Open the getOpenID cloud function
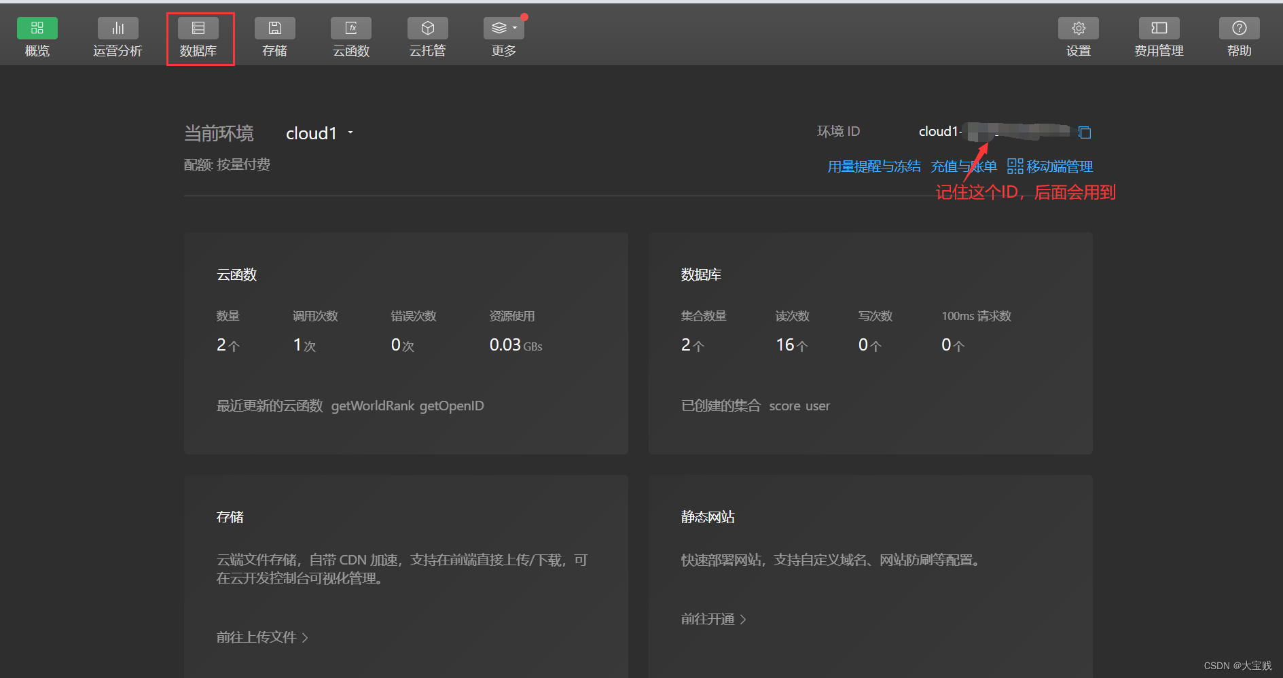This screenshot has height=678, width=1283. [x=452, y=406]
